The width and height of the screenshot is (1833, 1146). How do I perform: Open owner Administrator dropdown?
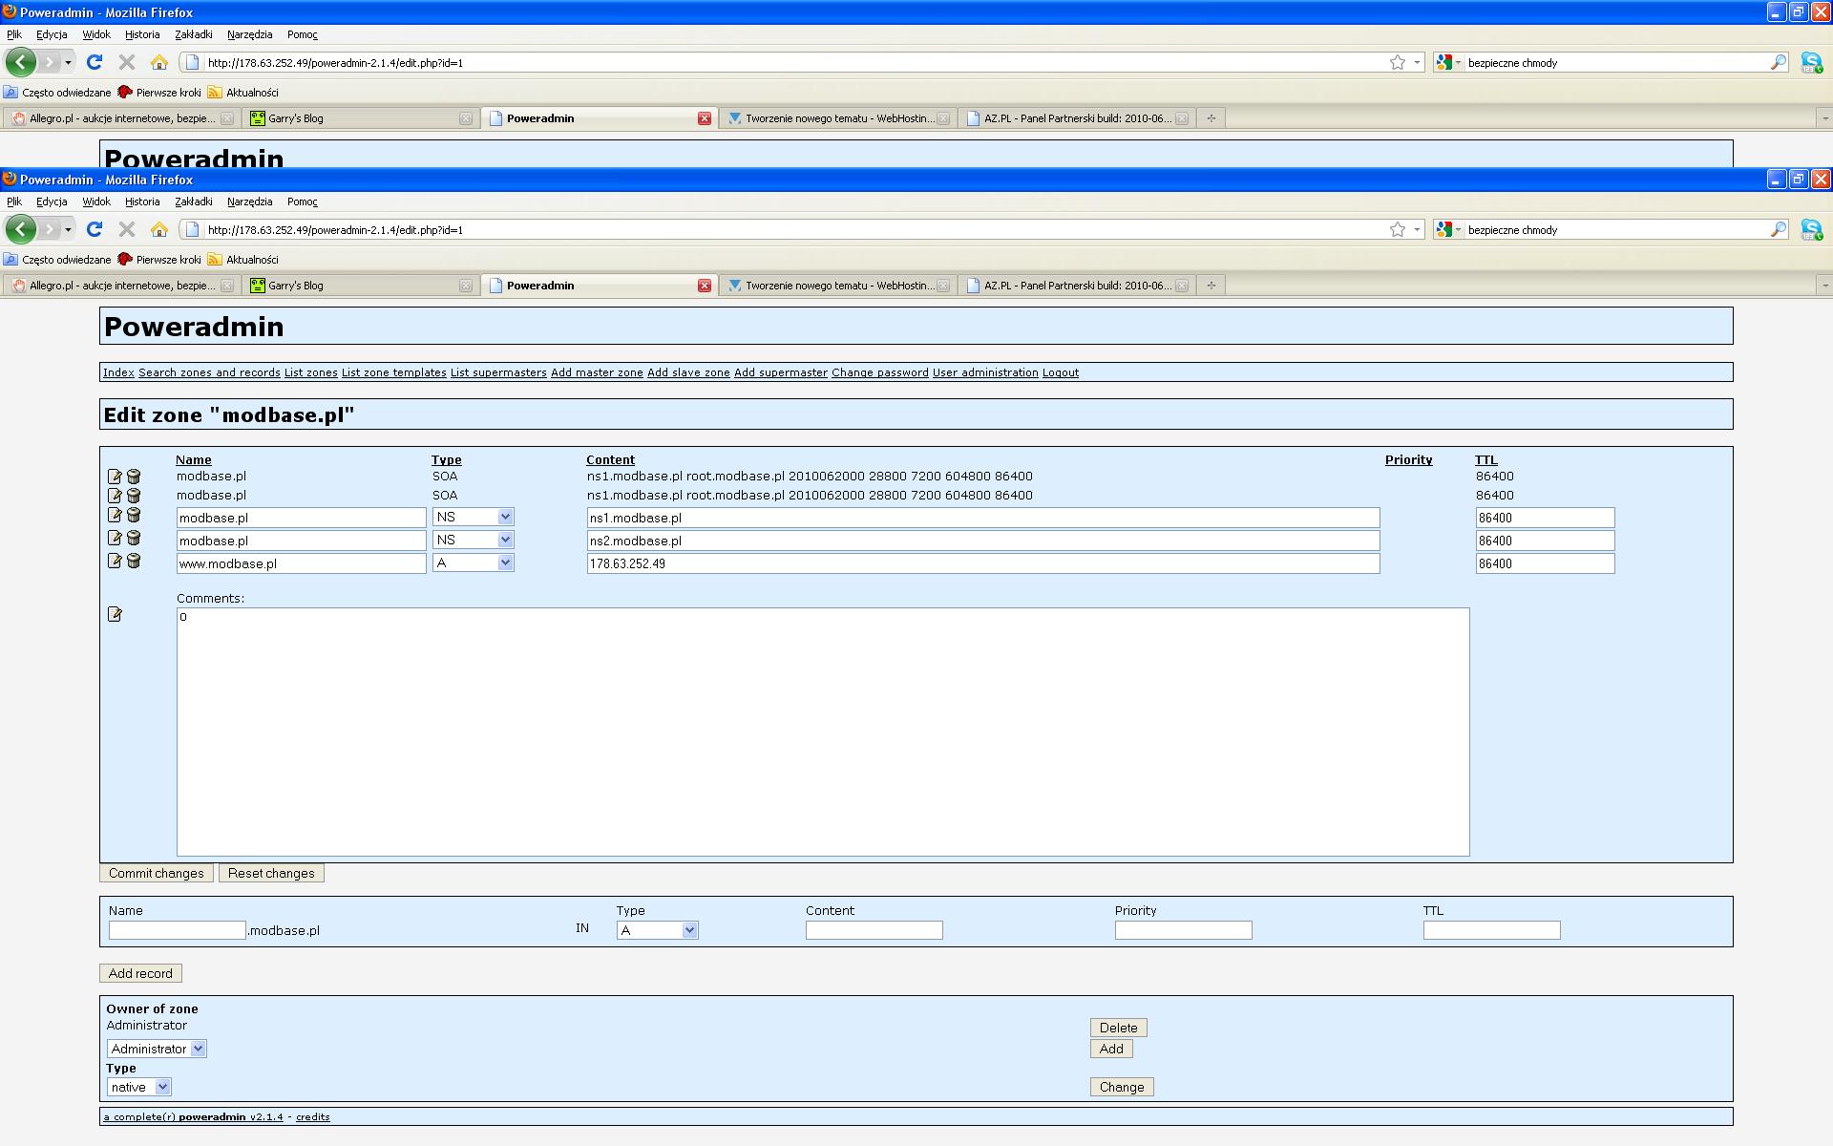pos(198,1049)
